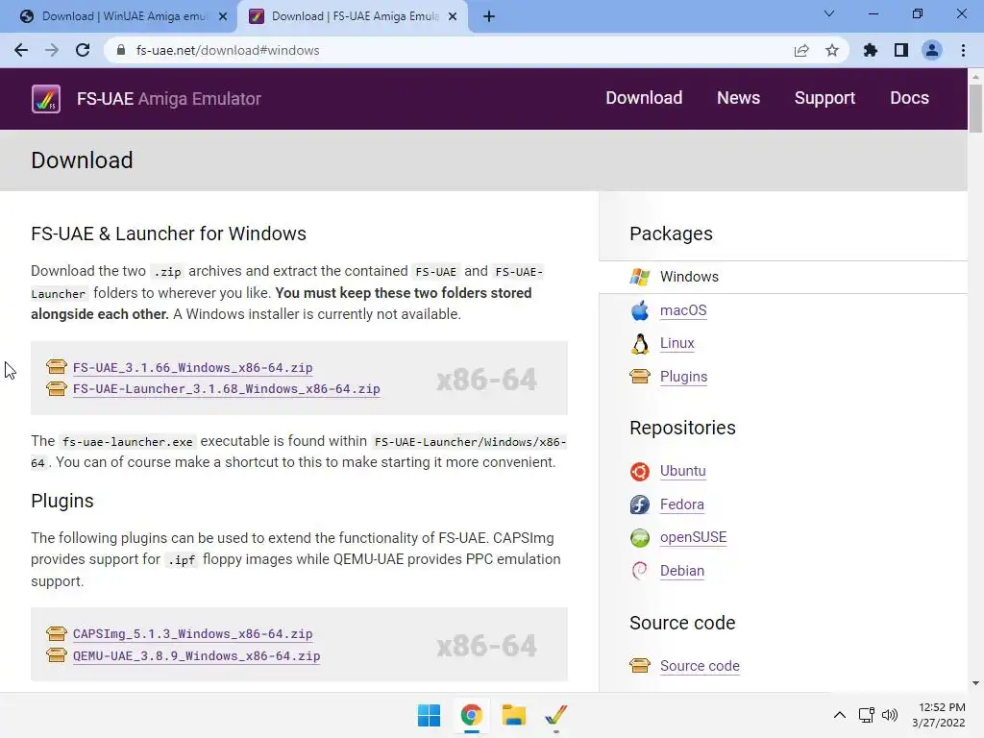
Task: Click the Windows flag icon in sidebar
Action: [639, 277]
